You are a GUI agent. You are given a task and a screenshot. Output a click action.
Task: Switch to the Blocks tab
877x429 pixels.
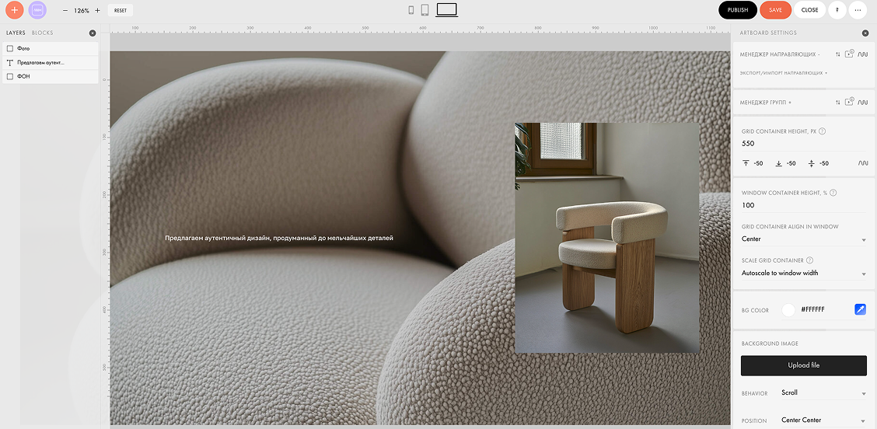pyautogui.click(x=43, y=33)
